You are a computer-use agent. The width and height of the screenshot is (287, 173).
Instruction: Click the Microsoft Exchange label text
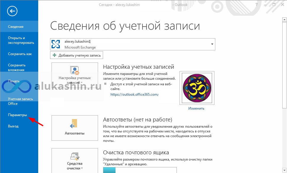(x=80, y=47)
